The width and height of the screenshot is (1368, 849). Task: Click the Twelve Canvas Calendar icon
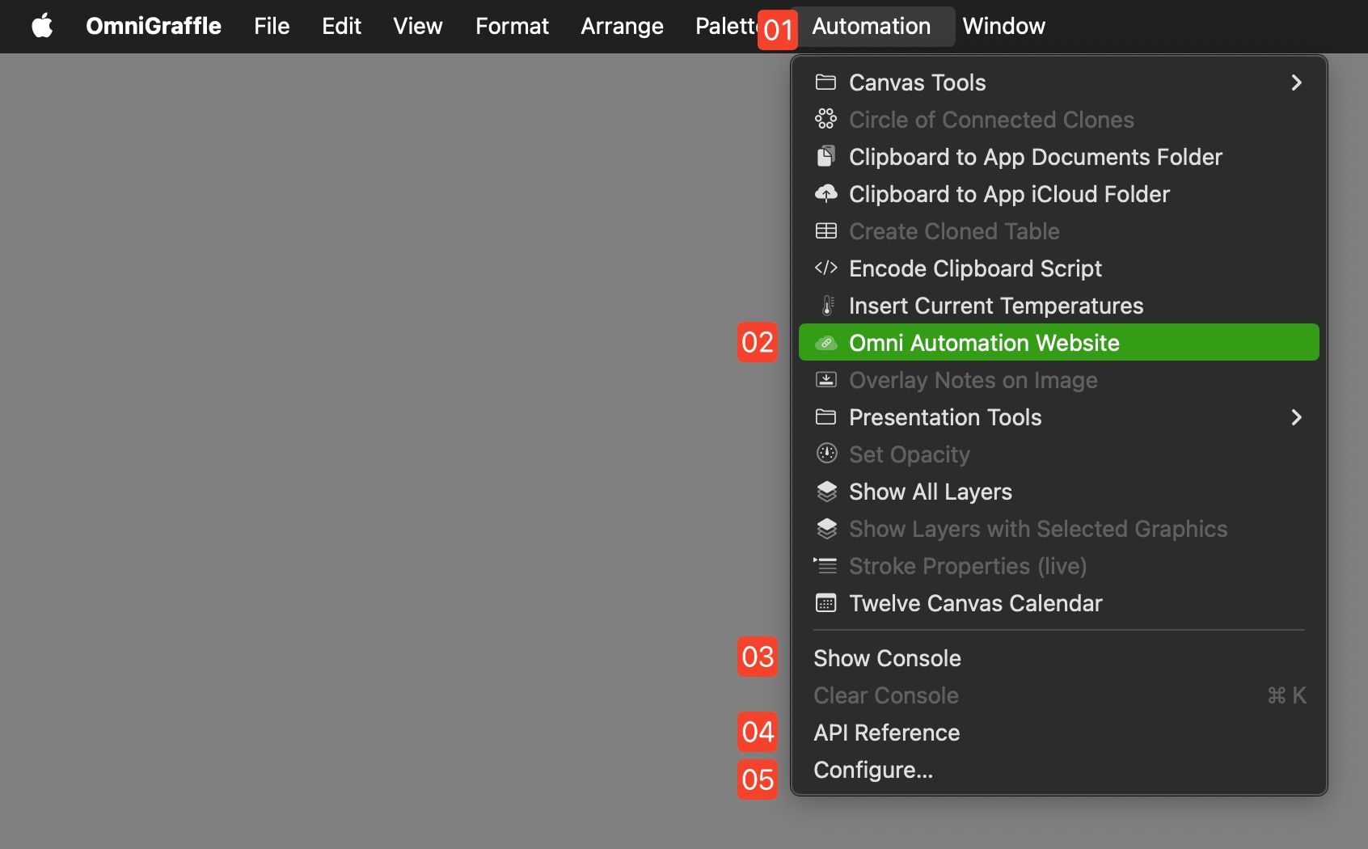(825, 603)
